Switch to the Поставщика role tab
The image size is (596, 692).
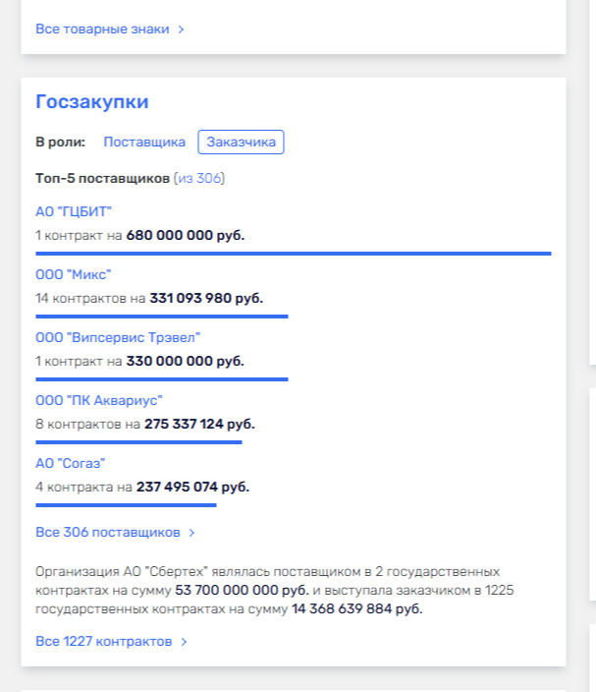point(144,143)
